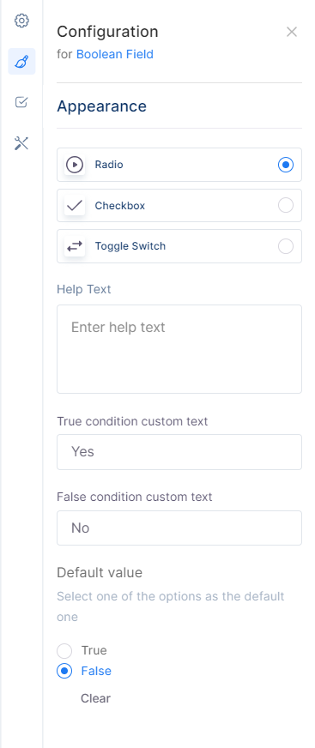This screenshot has height=748, width=315.
Task: Click the Checkbox option label
Action: click(x=120, y=206)
